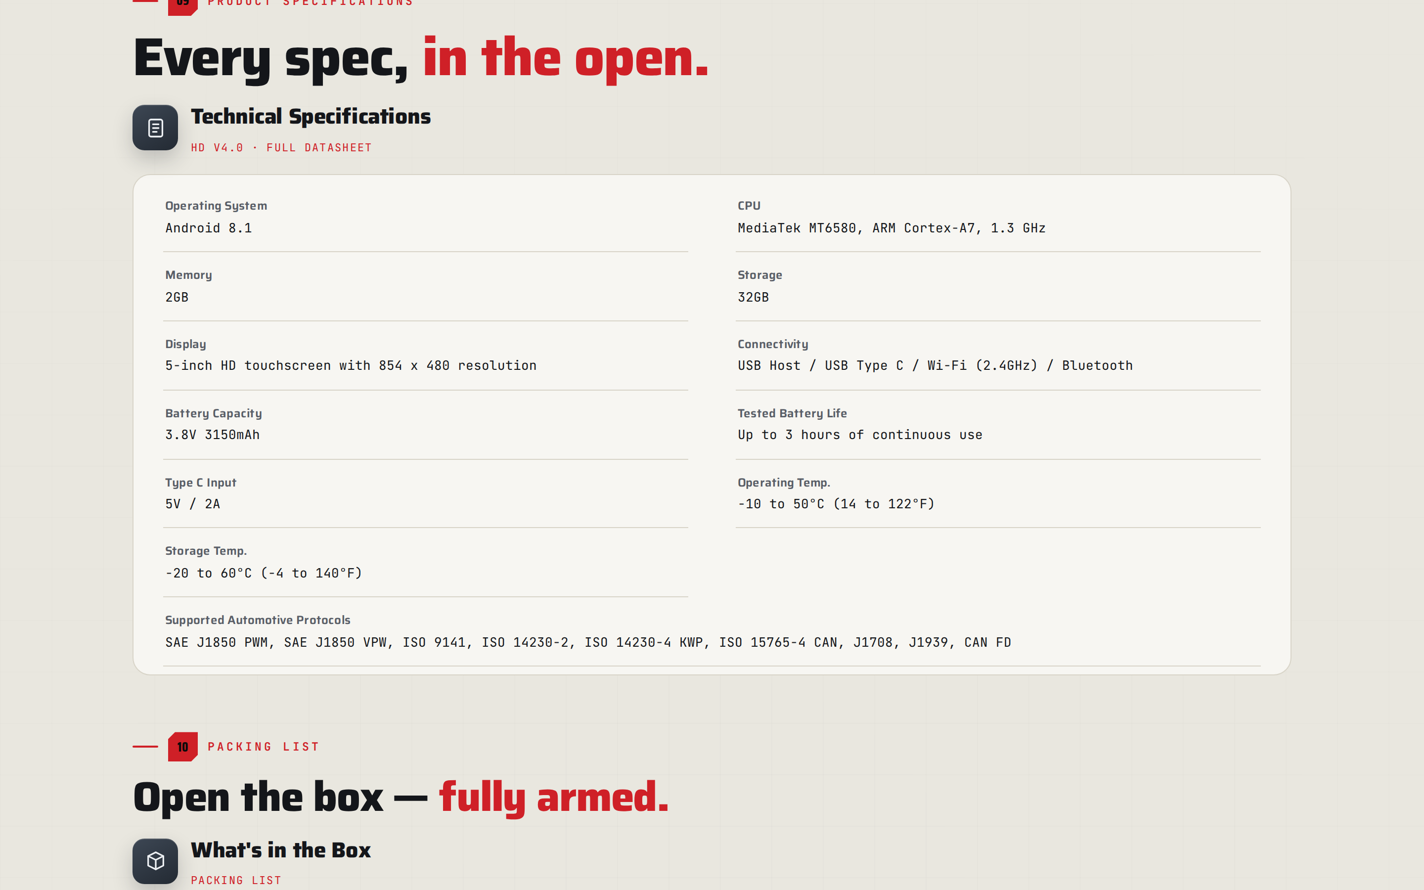Click the 'Technical Specifications' heading

311,117
